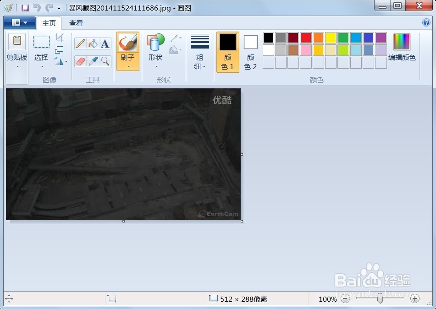Click the Crop icon
Screen dimensions: 436x309
point(59,37)
